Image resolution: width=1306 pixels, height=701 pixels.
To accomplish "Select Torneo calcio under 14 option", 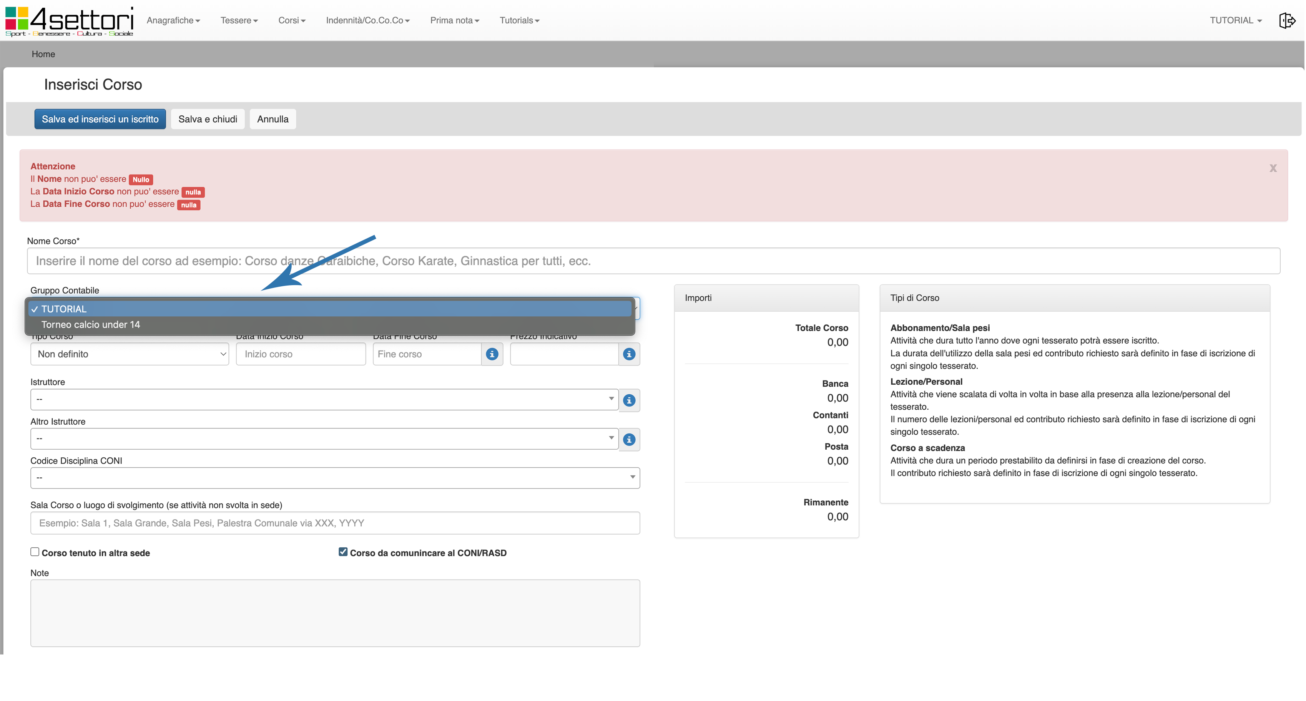I will (91, 325).
